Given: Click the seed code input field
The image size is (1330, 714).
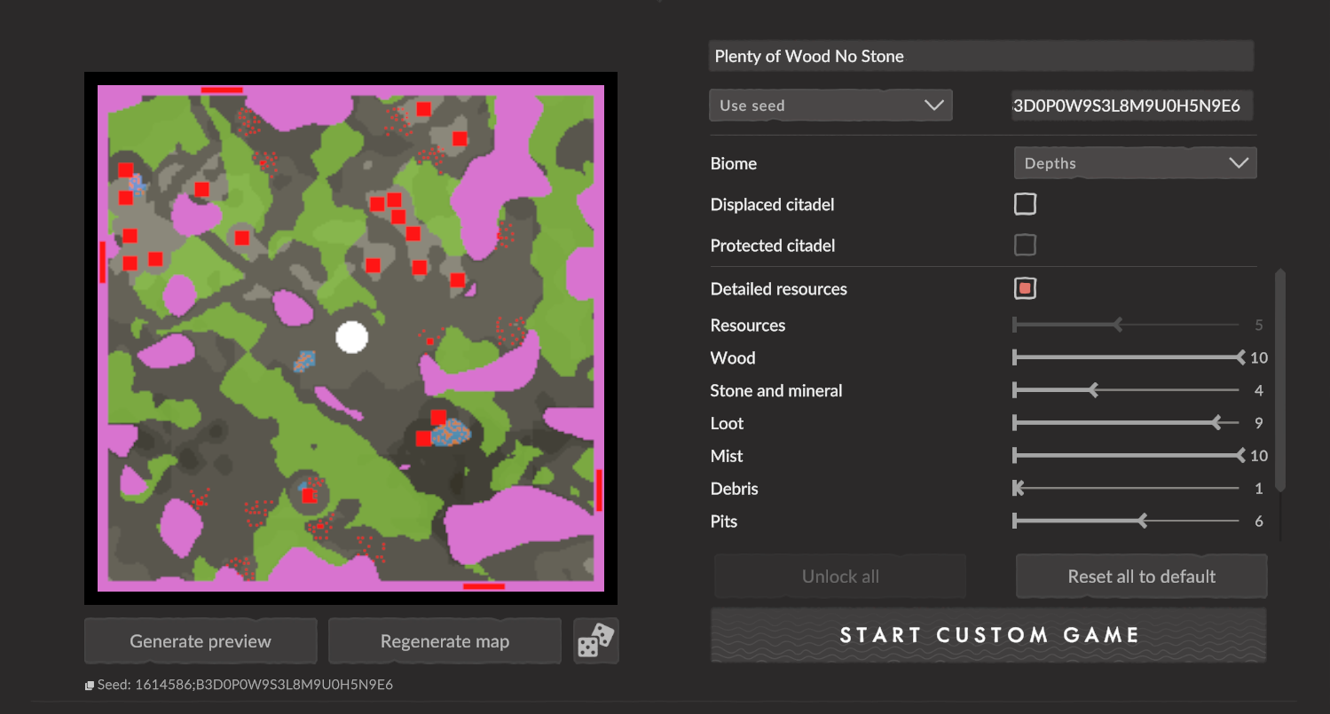Looking at the screenshot, I should pos(1132,106).
